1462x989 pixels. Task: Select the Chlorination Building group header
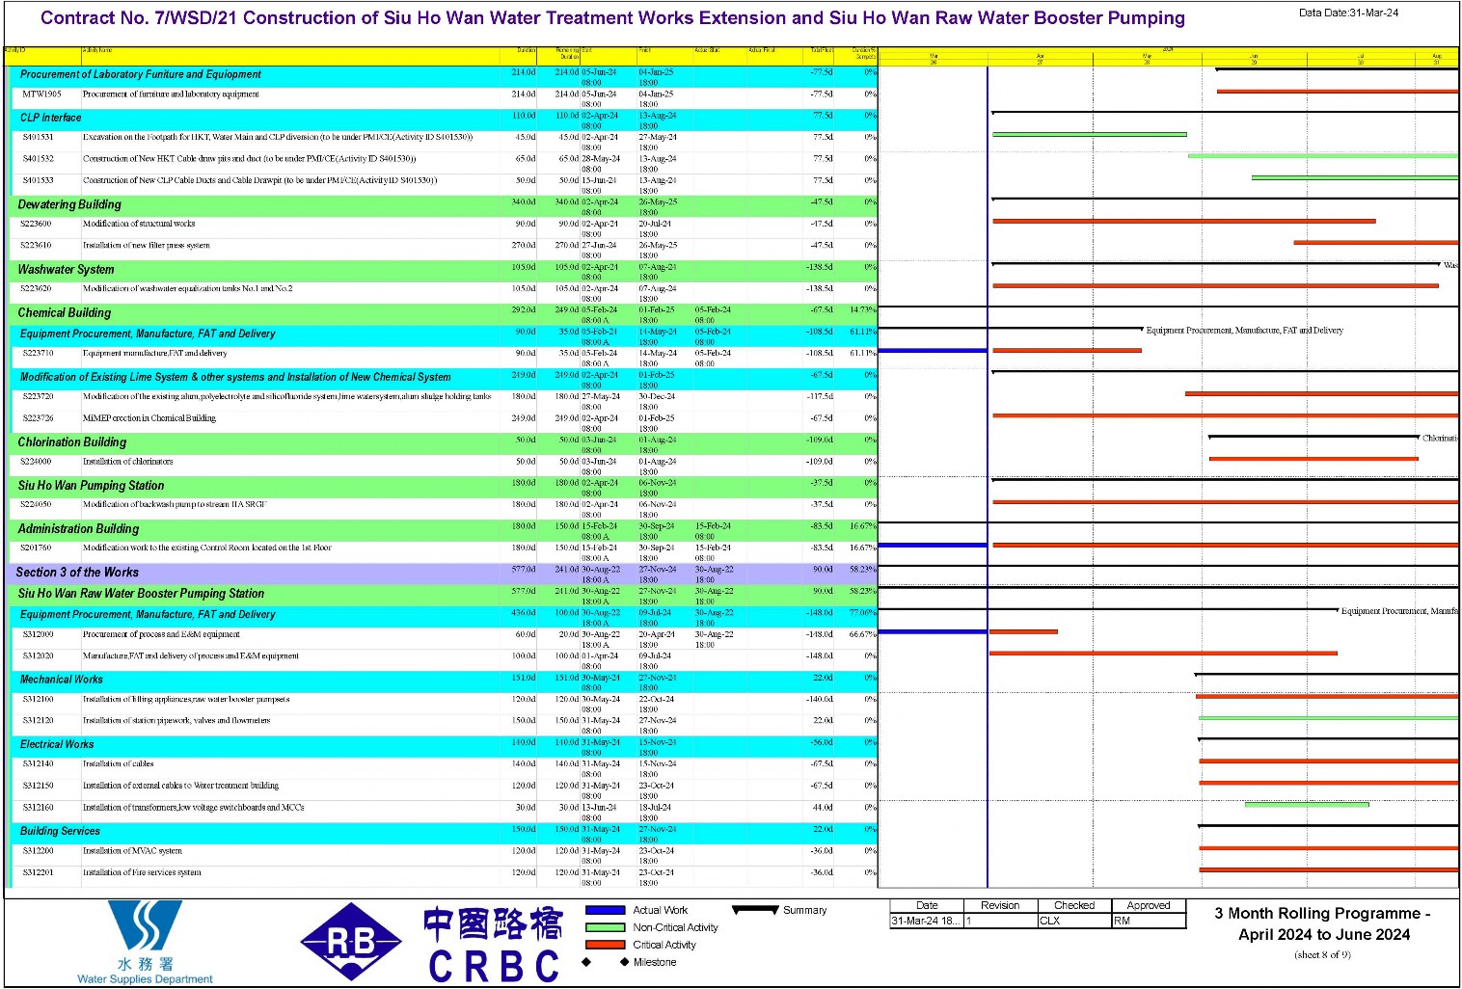coord(444,442)
